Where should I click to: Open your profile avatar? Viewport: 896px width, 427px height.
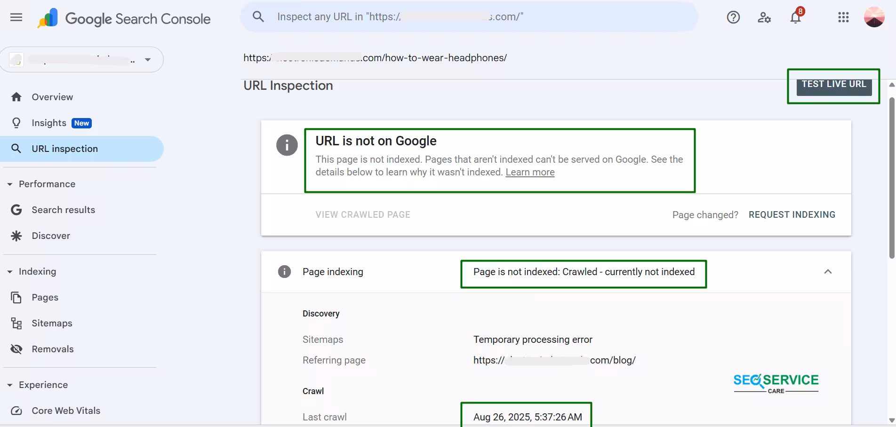[x=874, y=17]
